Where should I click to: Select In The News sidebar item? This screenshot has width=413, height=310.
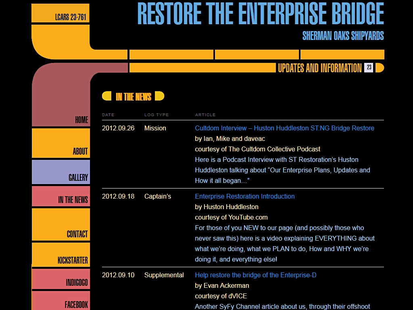(61, 197)
